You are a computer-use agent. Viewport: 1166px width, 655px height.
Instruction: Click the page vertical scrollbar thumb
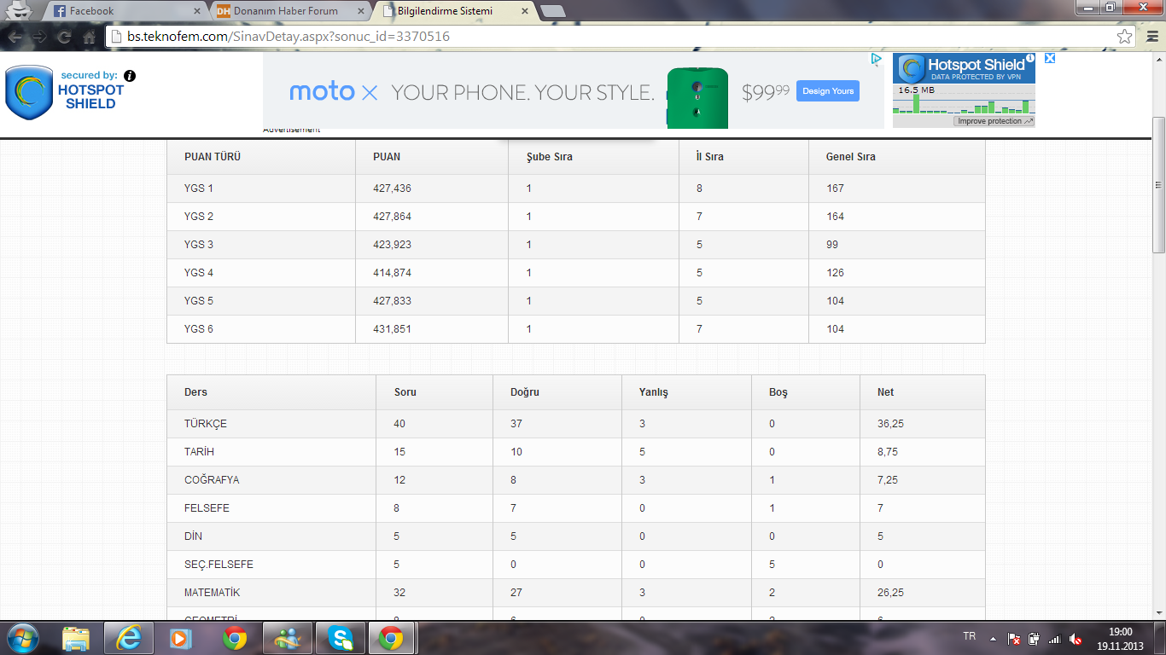coord(1158,185)
